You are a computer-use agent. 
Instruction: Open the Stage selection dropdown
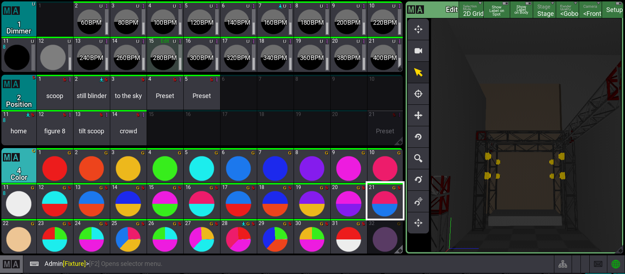click(x=545, y=10)
